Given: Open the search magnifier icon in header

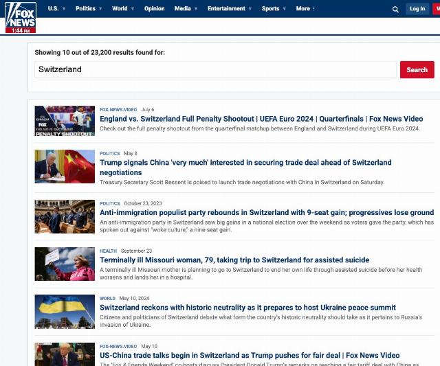Looking at the screenshot, I should [x=395, y=10].
